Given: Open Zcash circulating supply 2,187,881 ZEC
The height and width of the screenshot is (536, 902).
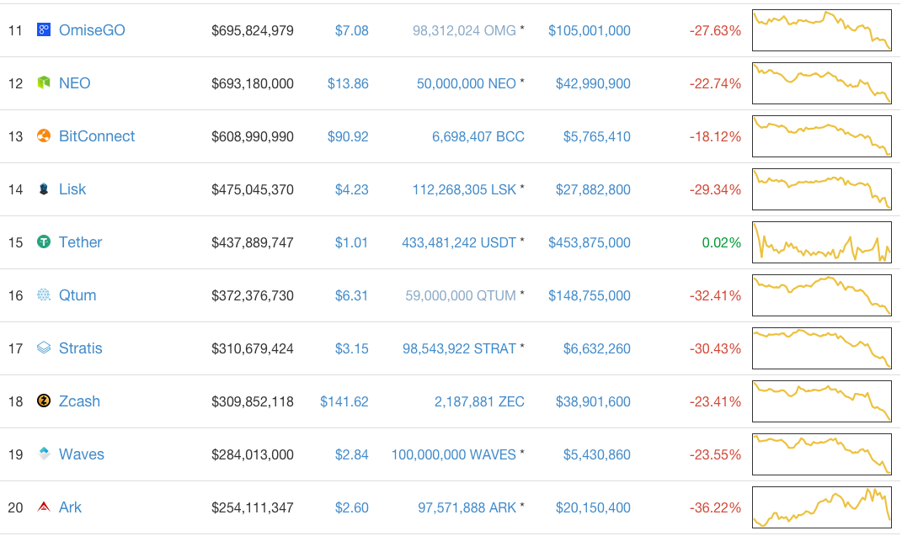Looking at the screenshot, I should tap(479, 401).
